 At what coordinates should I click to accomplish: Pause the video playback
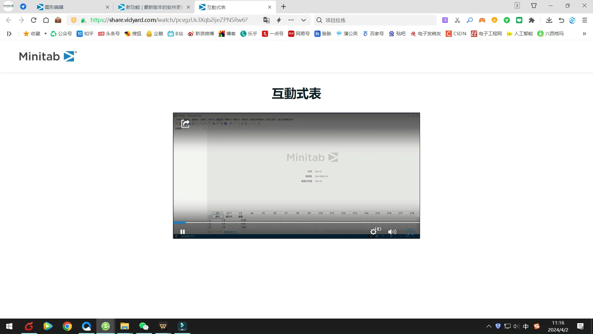[183, 232]
